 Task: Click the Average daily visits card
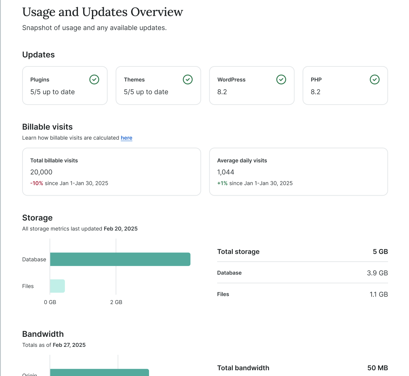(x=298, y=172)
